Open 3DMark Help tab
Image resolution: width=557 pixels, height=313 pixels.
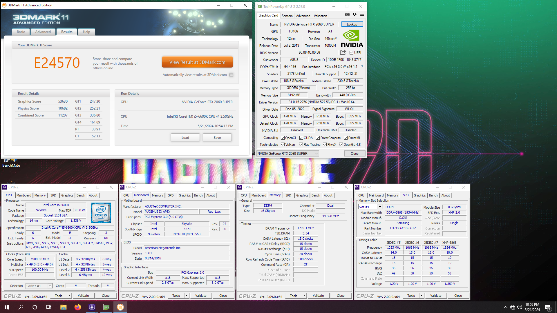click(x=86, y=32)
